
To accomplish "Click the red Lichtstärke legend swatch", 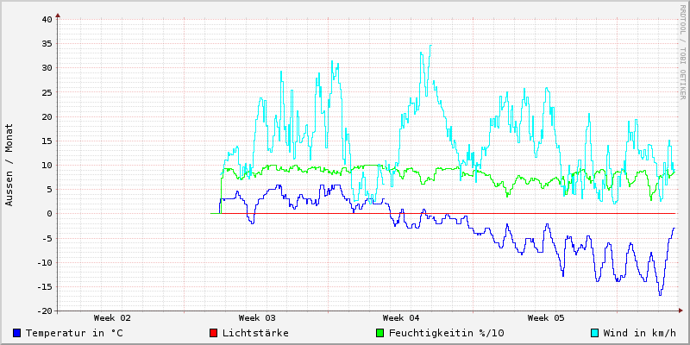I will point(213,333).
